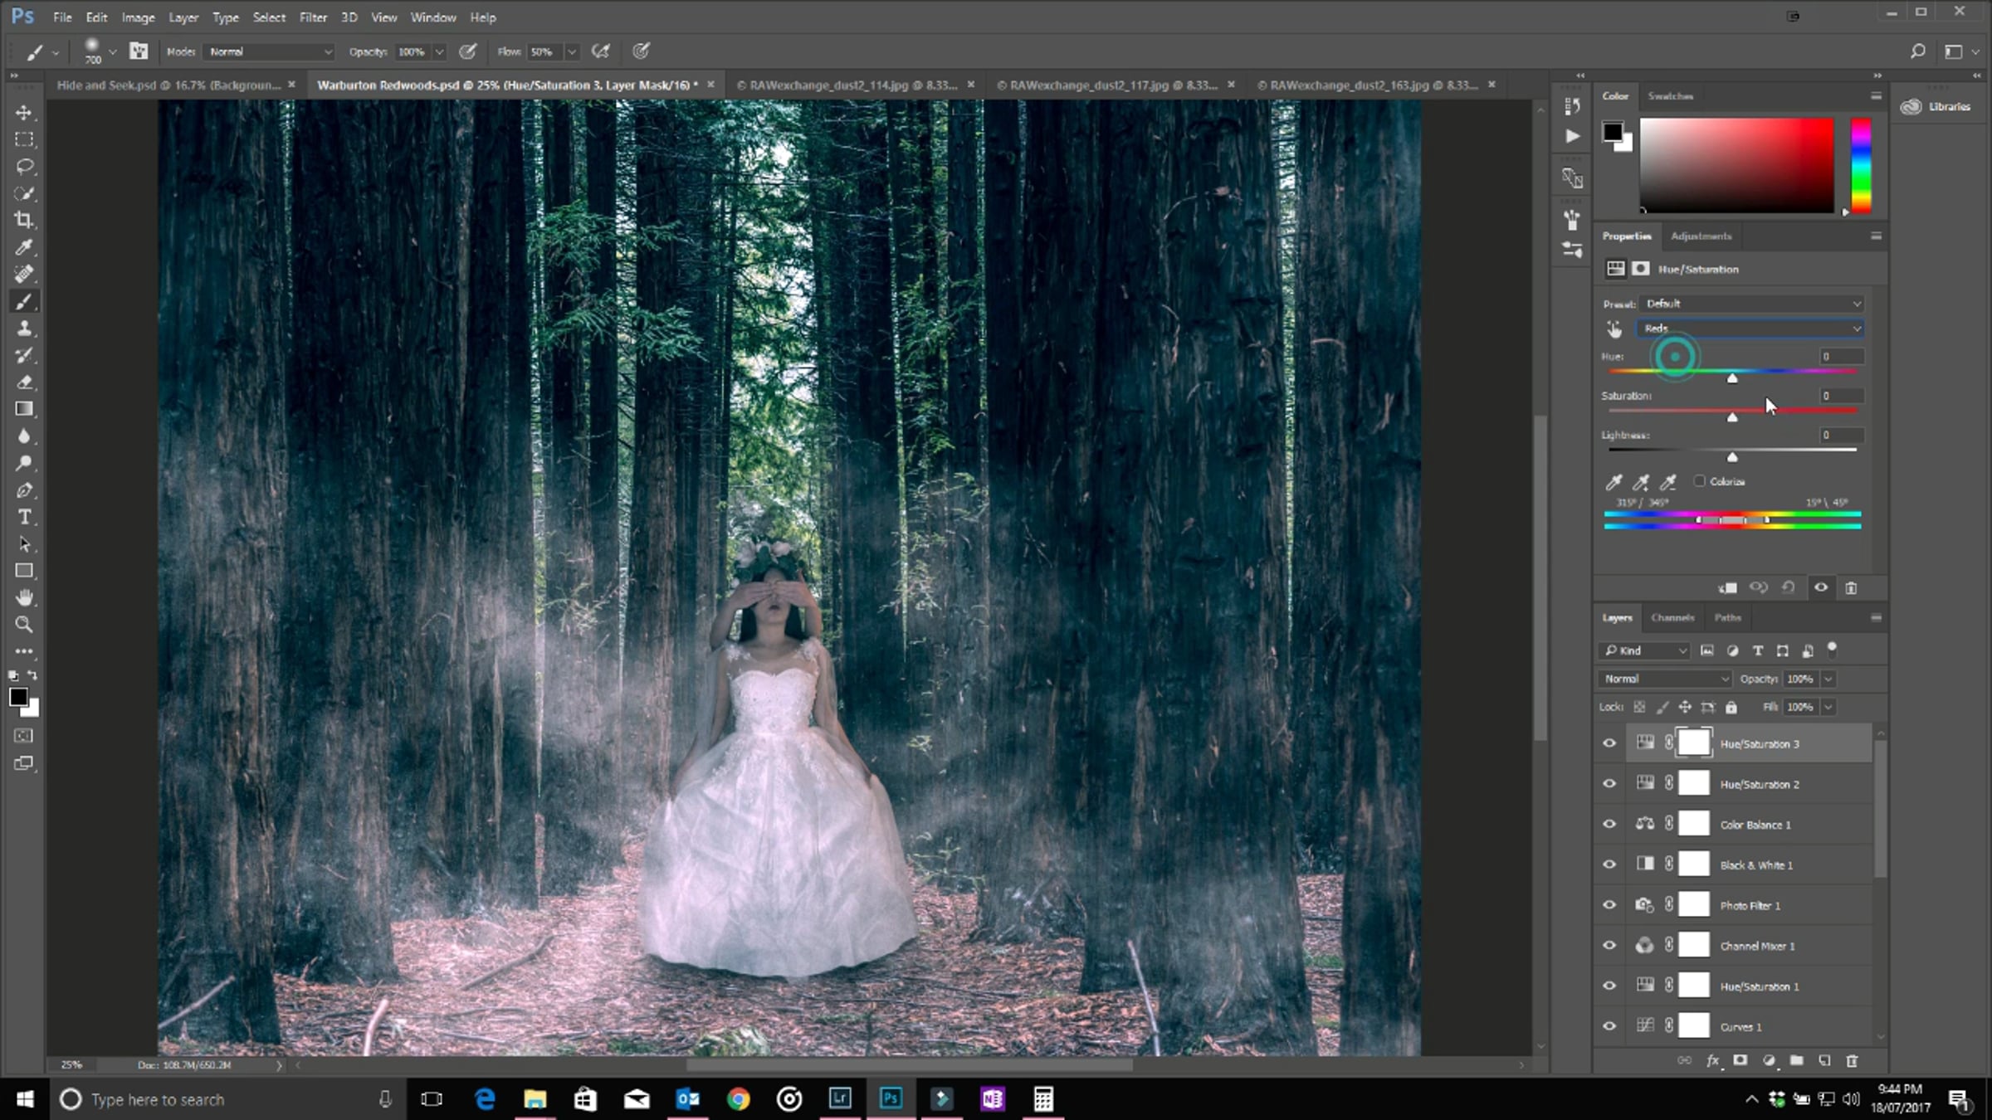Delete layer using trash icon in Layers panel
Screen dimensions: 1992x1120
tap(1851, 1060)
